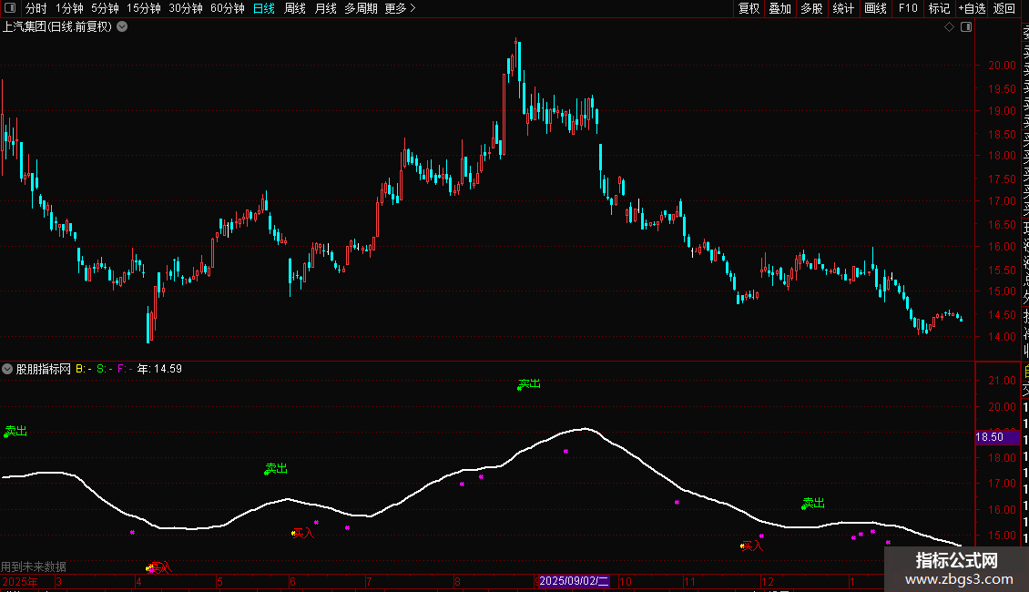The width and height of the screenshot is (1029, 592).
Task: Click the 年: 14.59 indicator value
Action: pyautogui.click(x=159, y=369)
